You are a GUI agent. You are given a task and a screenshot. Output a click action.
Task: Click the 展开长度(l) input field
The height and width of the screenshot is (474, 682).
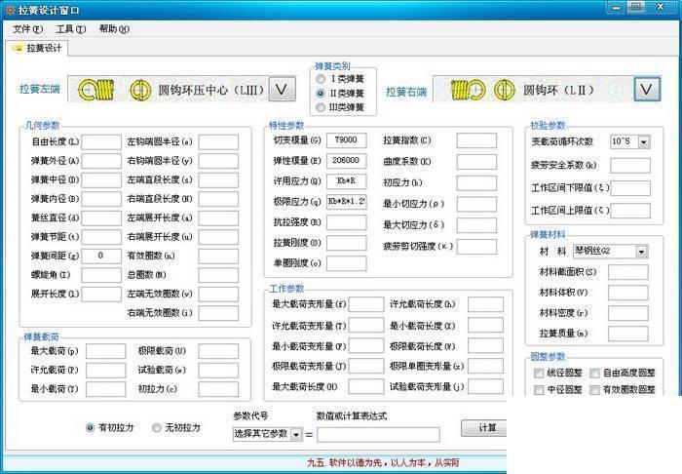coord(101,294)
